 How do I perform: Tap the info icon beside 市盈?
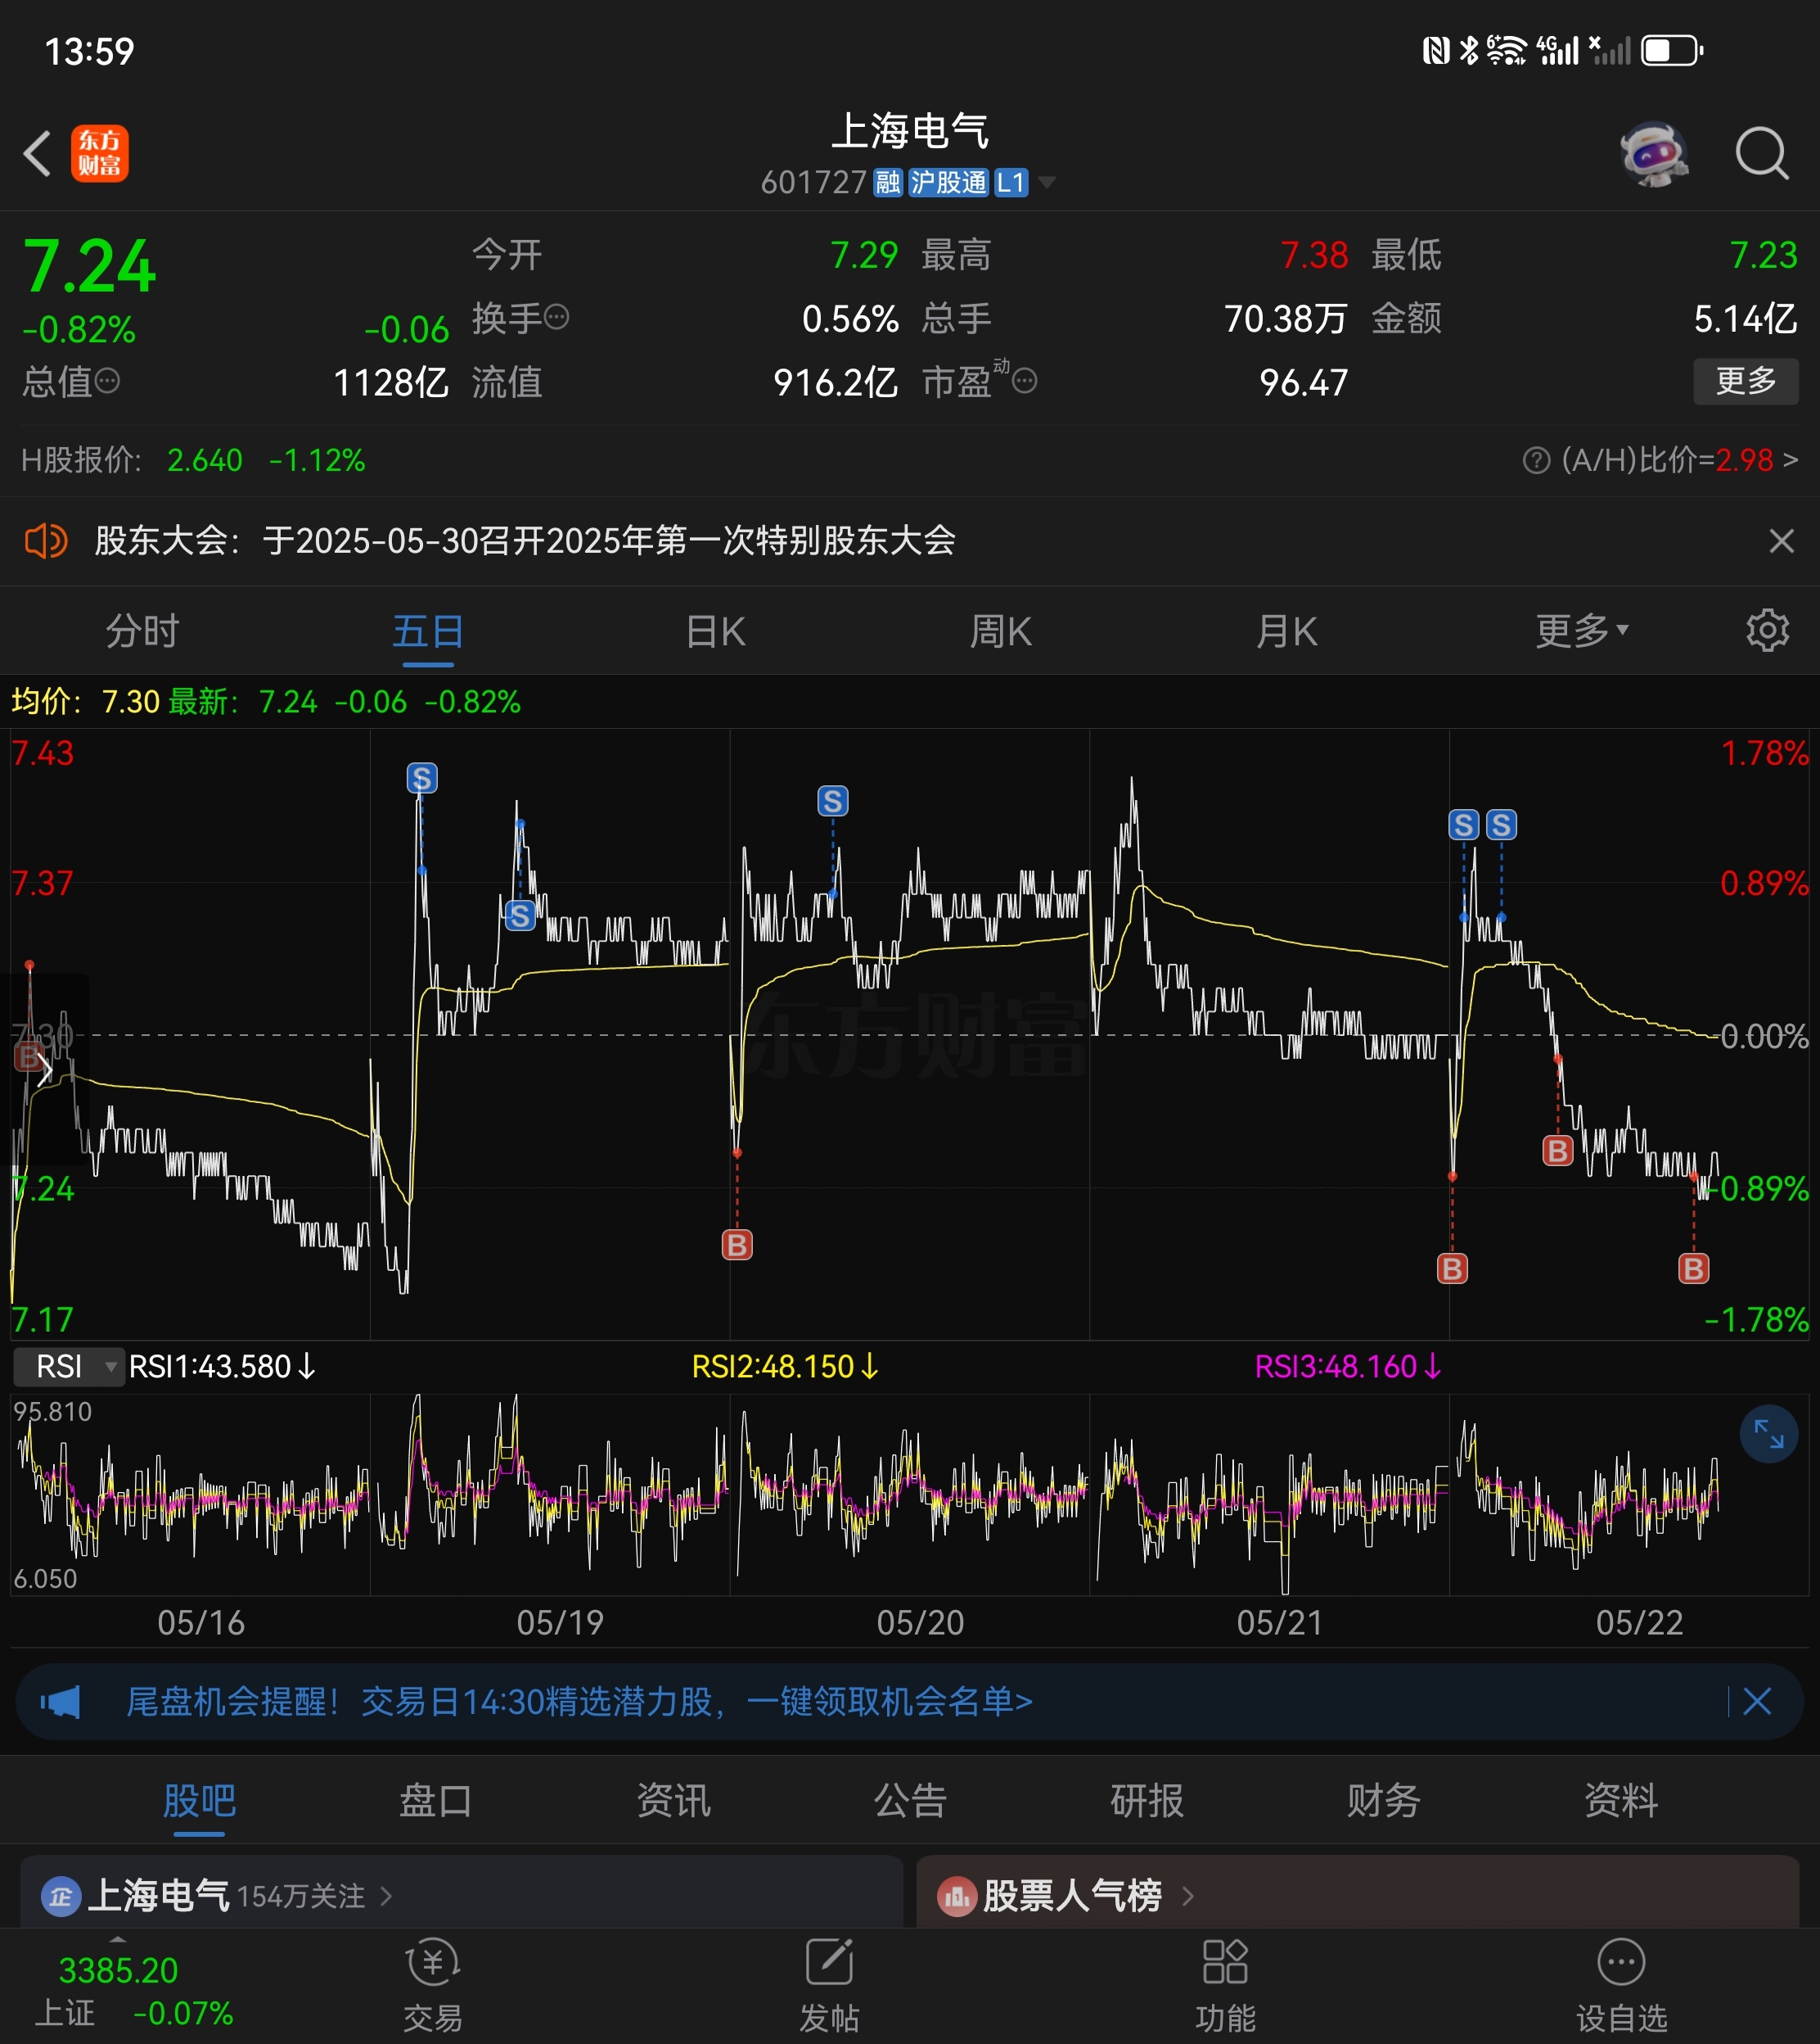pos(1025,380)
